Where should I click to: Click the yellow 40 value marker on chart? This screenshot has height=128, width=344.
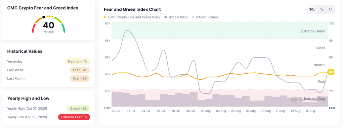331,72
